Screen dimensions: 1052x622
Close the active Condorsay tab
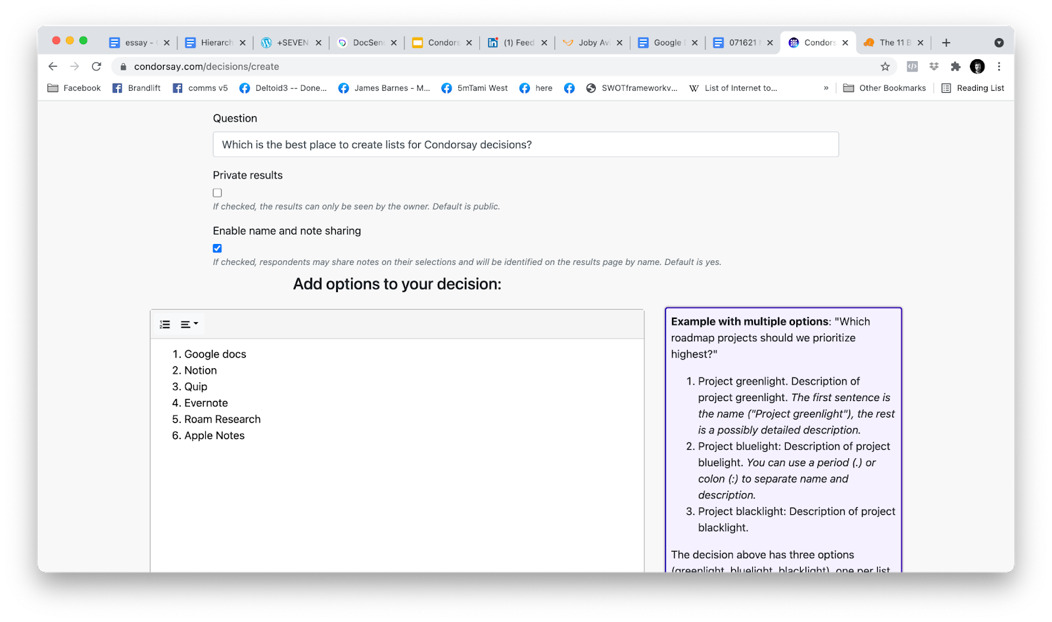pos(846,43)
